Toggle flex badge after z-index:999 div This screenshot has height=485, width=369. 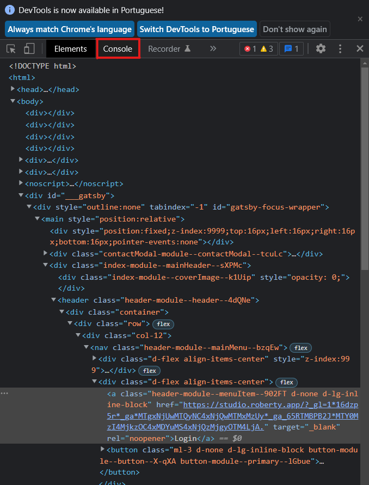click(x=149, y=371)
